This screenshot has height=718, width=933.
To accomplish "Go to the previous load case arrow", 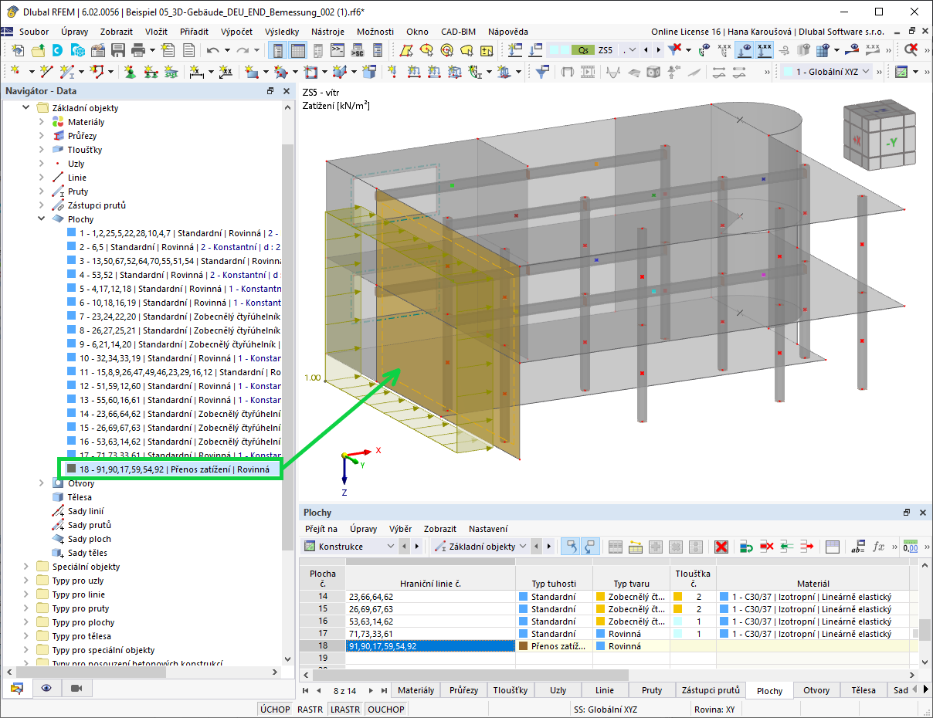I will click(x=647, y=50).
